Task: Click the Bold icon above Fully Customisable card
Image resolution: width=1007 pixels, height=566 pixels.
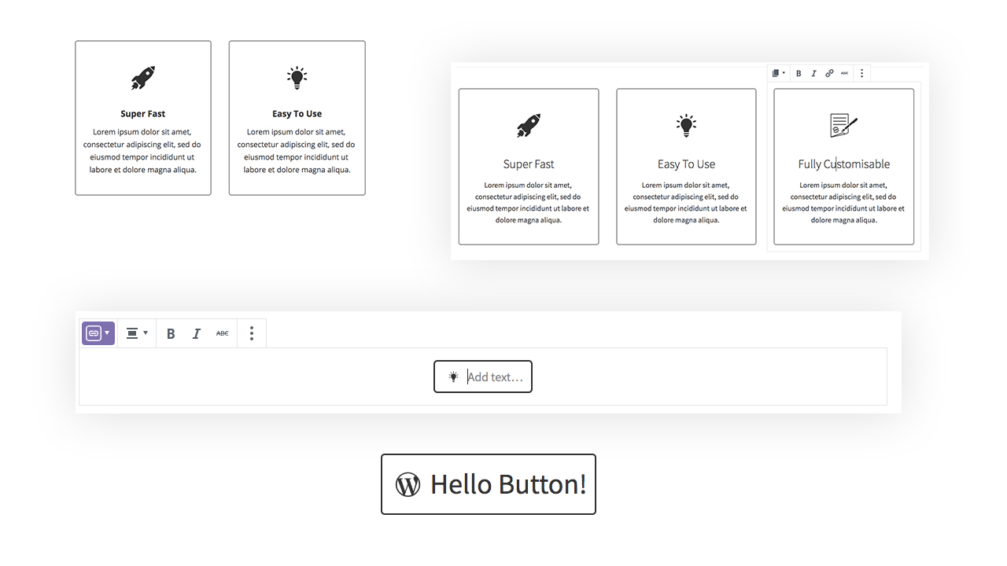Action: click(x=799, y=73)
